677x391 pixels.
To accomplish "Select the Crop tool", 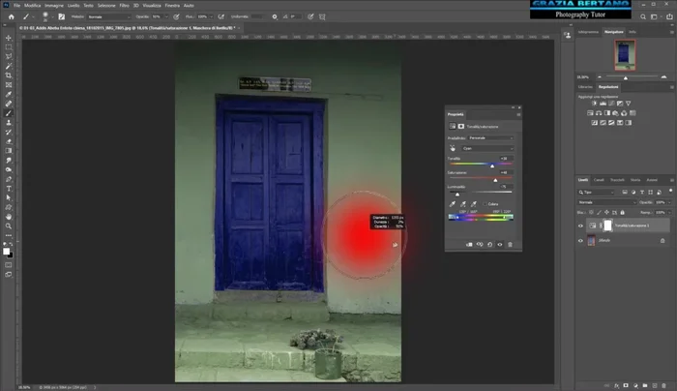I will coord(8,75).
